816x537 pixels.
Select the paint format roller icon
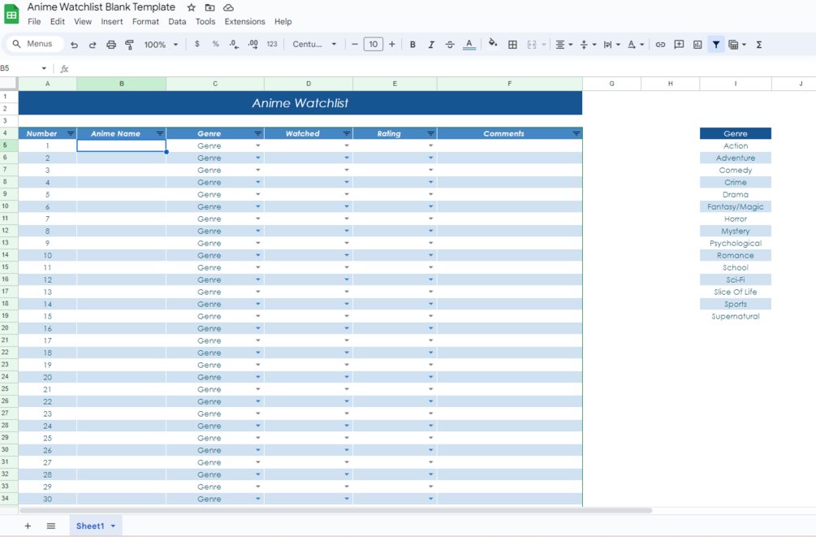tap(130, 45)
